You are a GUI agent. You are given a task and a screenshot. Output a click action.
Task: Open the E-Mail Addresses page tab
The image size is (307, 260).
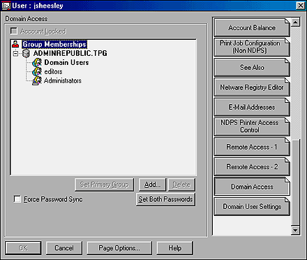point(252,107)
